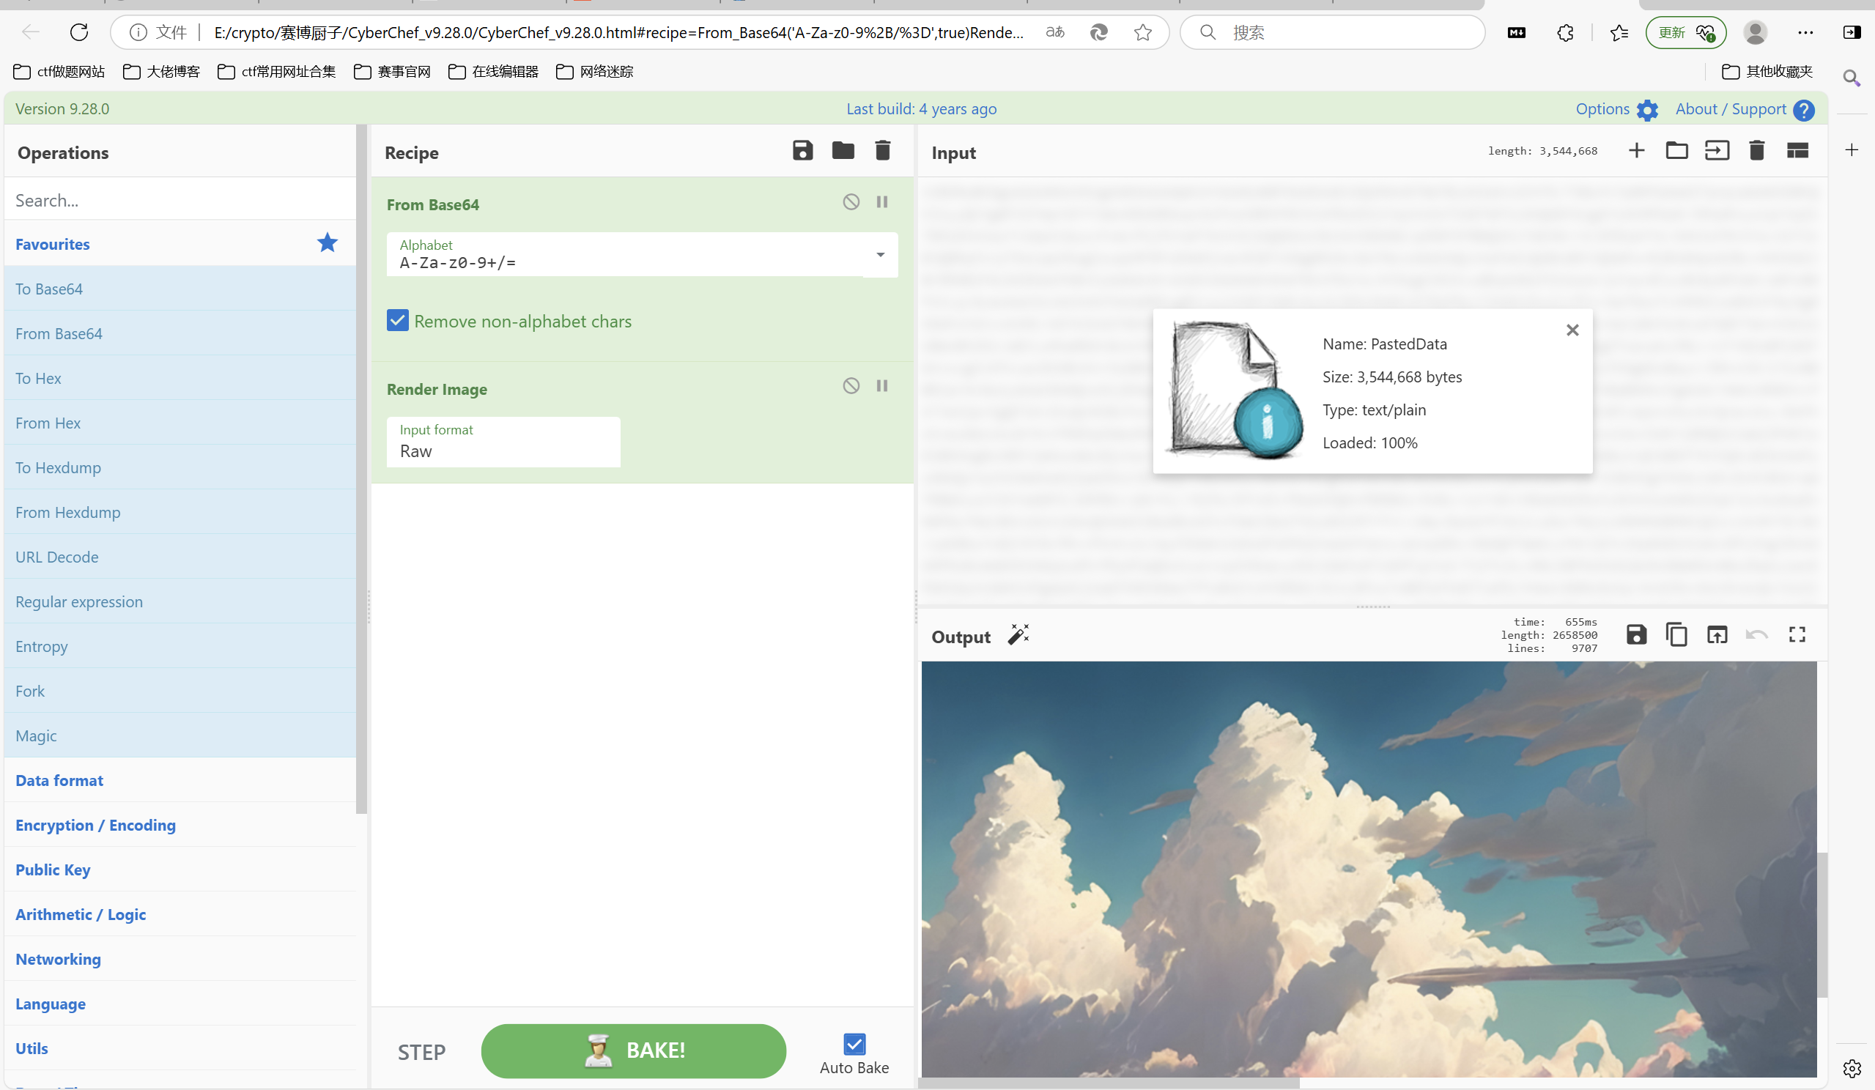Click the About / Support link
1875x1090 pixels.
click(1730, 108)
